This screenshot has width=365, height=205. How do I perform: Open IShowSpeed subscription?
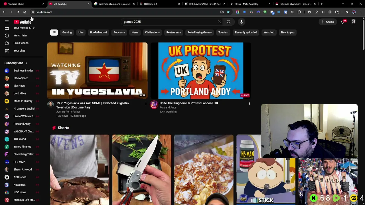pos(22,78)
